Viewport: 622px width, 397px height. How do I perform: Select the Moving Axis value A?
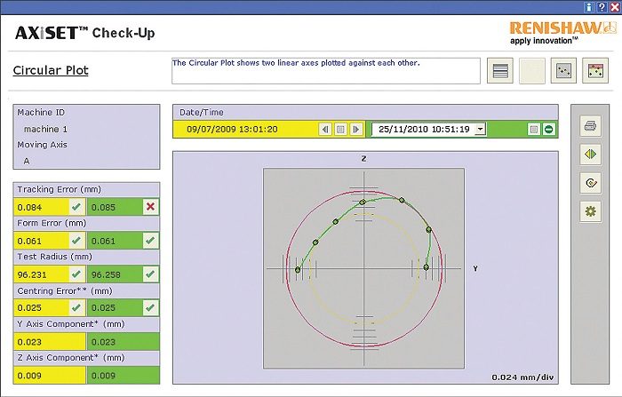pyautogui.click(x=27, y=161)
